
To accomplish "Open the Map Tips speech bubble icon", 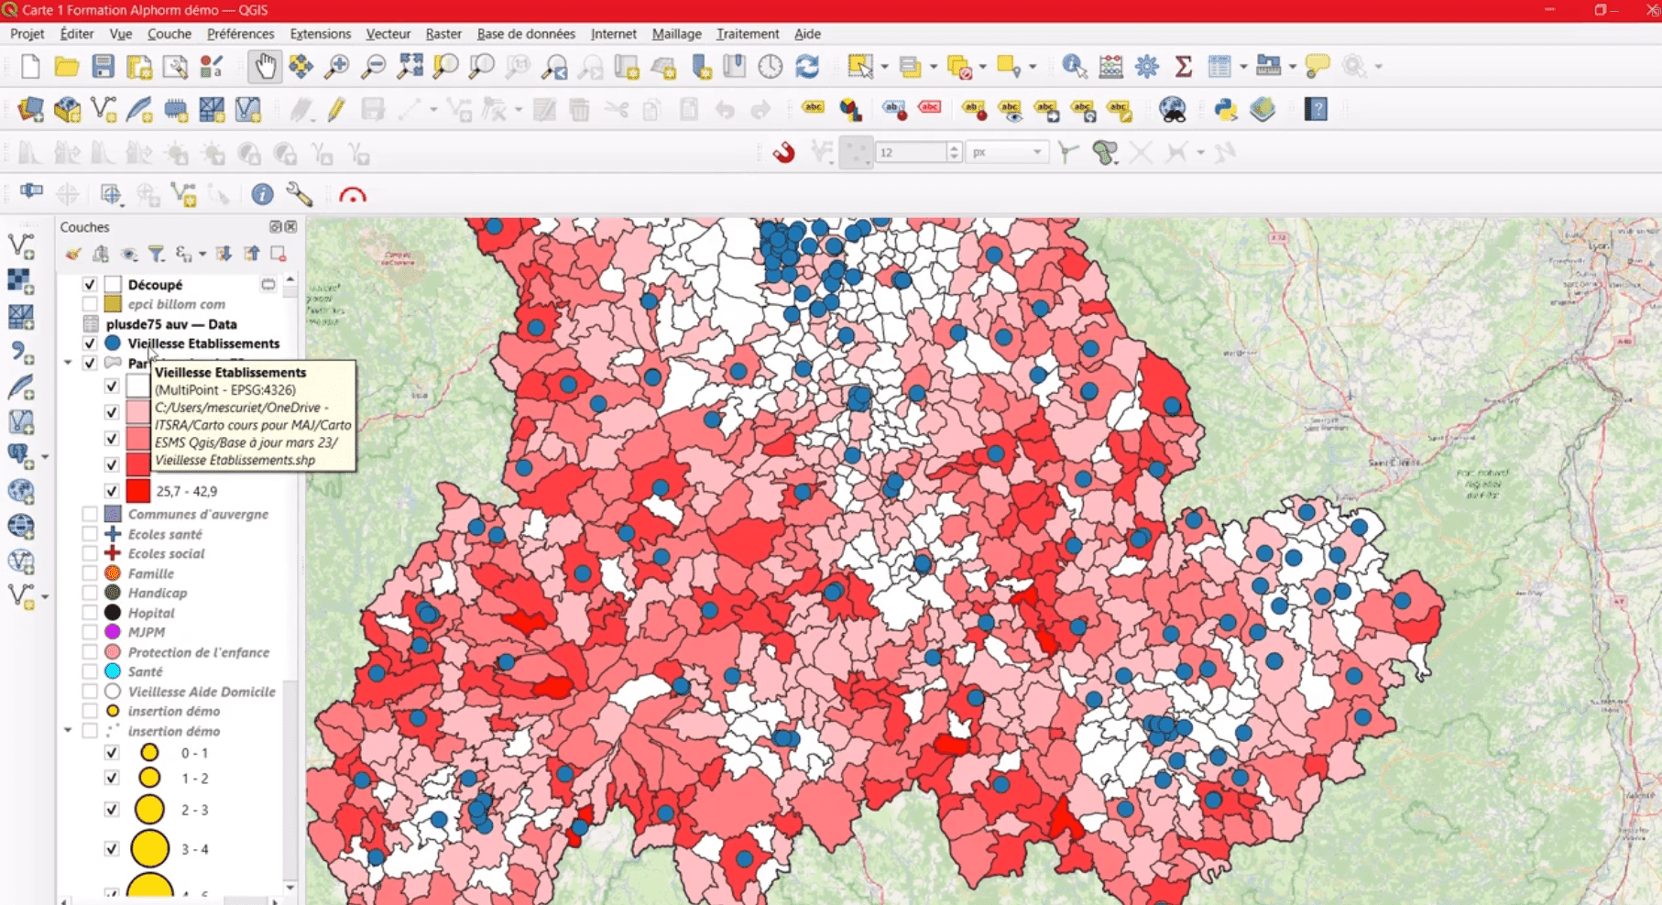I will pos(1318,67).
